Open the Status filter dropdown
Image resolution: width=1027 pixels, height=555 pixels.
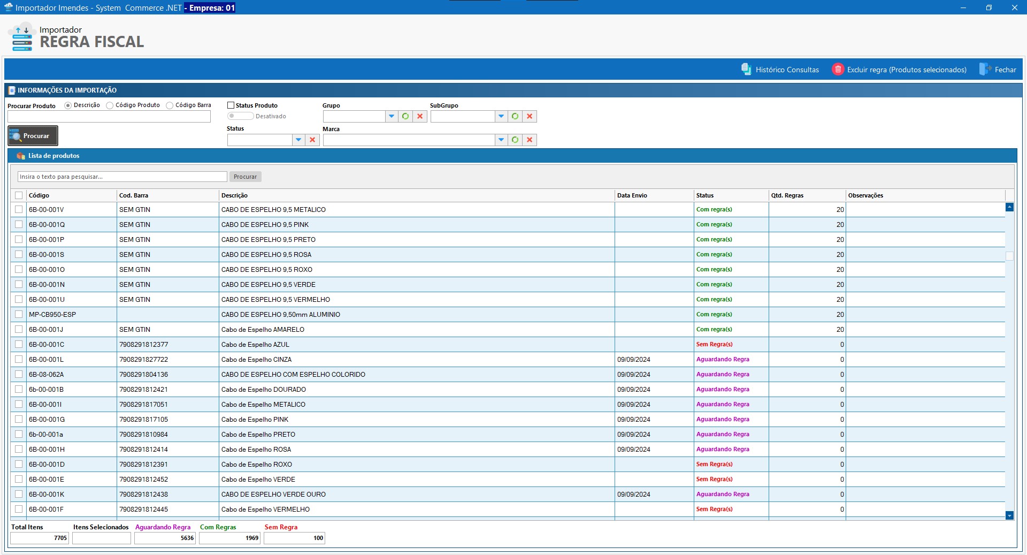coord(298,140)
